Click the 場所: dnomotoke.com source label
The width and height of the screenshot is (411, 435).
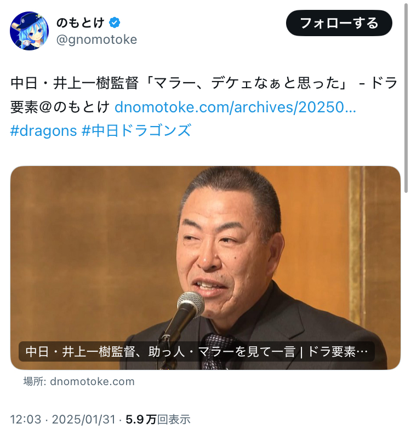pos(79,381)
